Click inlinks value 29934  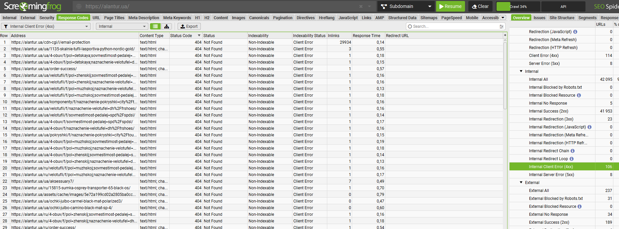[345, 42]
